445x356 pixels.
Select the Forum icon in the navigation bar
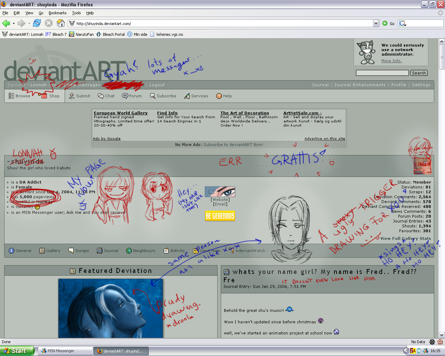point(132,96)
